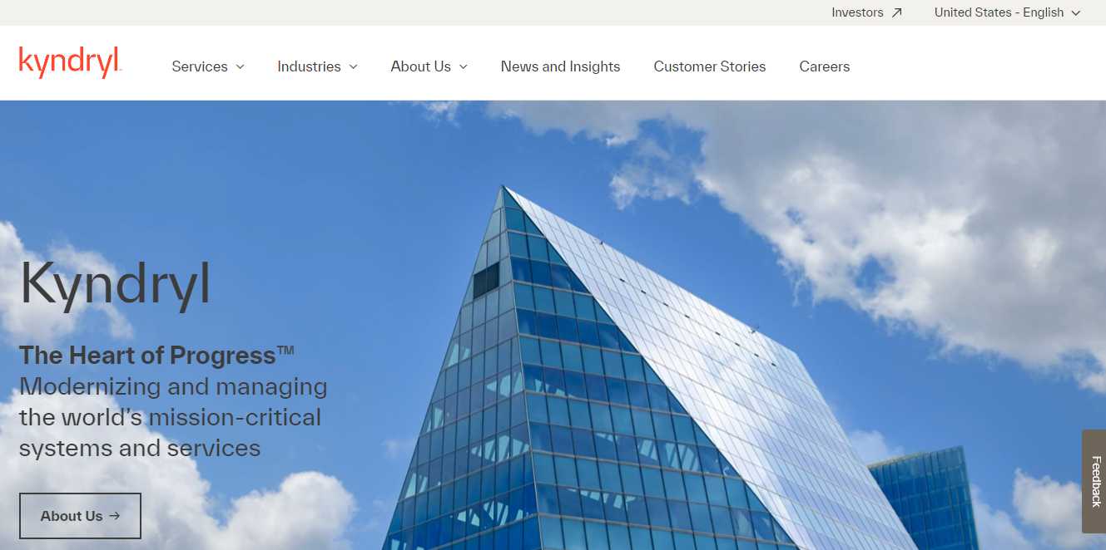This screenshot has height=550, width=1106.
Task: Open the Investors link
Action: pyautogui.click(x=866, y=12)
